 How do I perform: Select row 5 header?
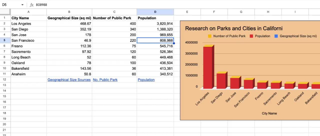(x=5, y=40)
